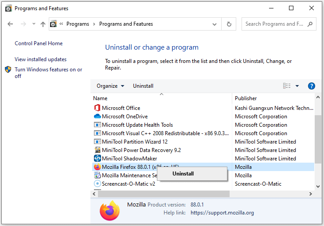Image resolution: width=324 pixels, height=226 pixels.
Task: Click the Programs breadcrumb
Action: point(78,24)
